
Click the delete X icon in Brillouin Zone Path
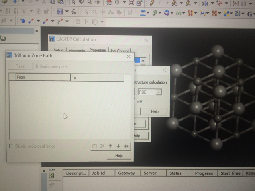102,146
